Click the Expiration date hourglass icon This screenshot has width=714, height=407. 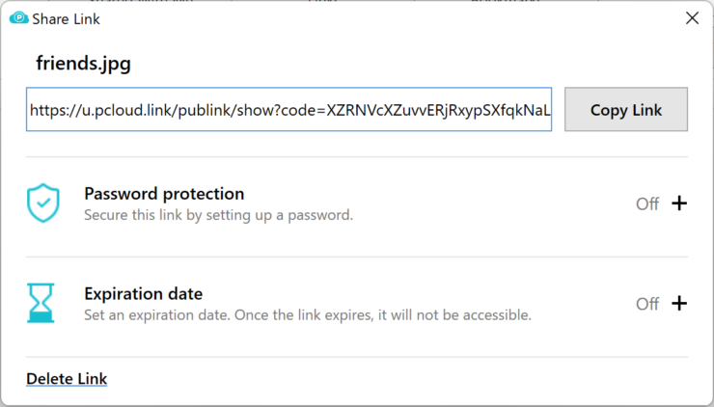click(41, 303)
